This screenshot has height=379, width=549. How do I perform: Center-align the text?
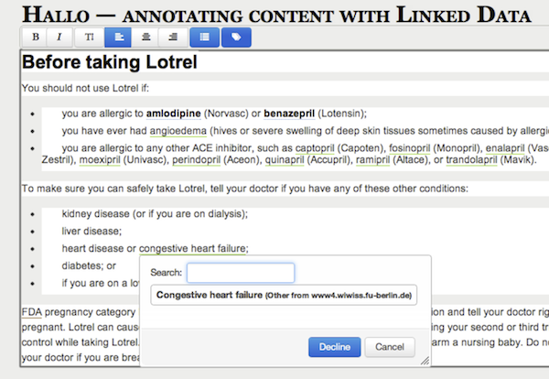pyautogui.click(x=145, y=38)
